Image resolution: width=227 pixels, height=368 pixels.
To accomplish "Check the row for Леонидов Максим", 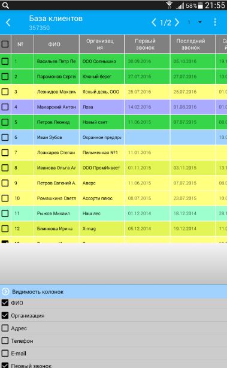I will [x=5, y=92].
